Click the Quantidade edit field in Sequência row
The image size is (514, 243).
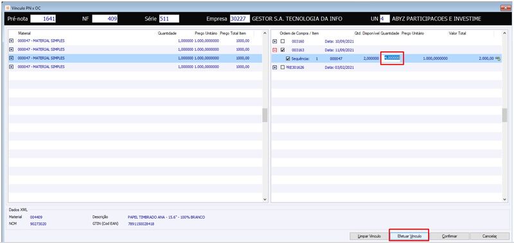[392, 58]
